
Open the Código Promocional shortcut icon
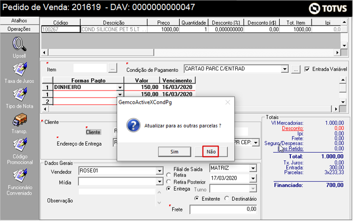20,145
